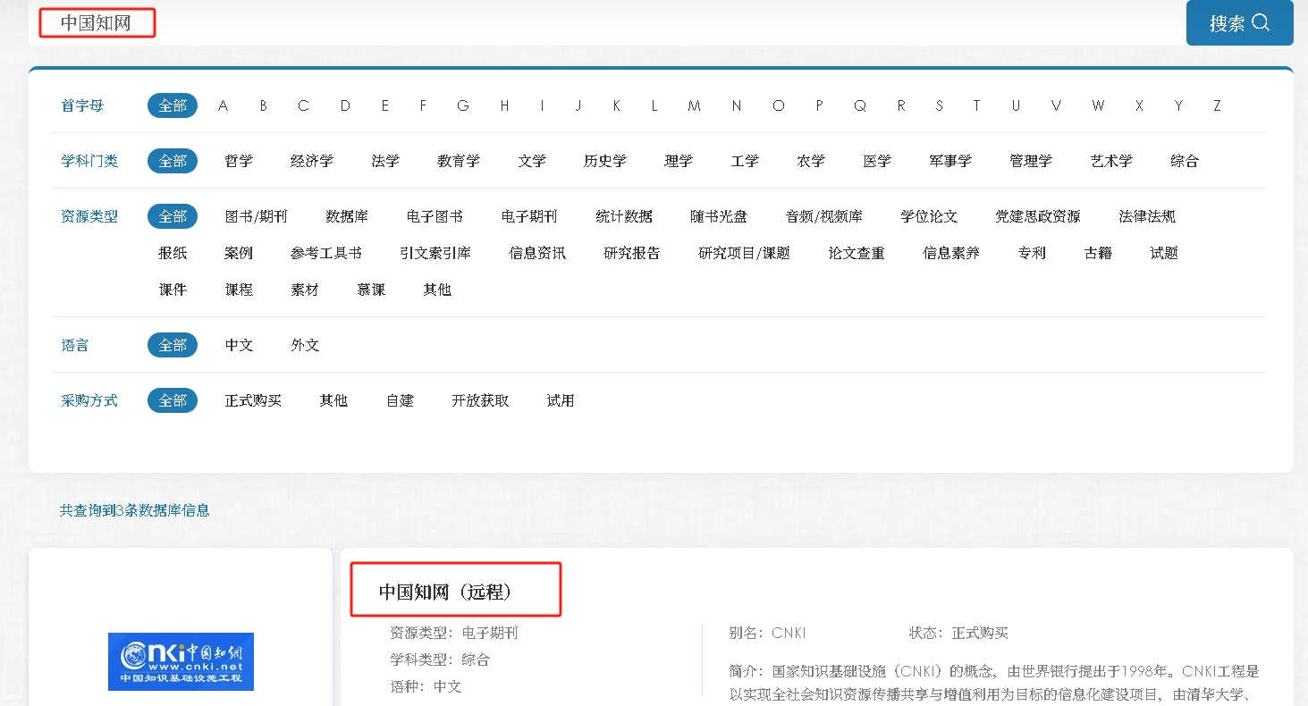
Task: Select 其他 in the 采购方式 row
Action: (x=333, y=400)
